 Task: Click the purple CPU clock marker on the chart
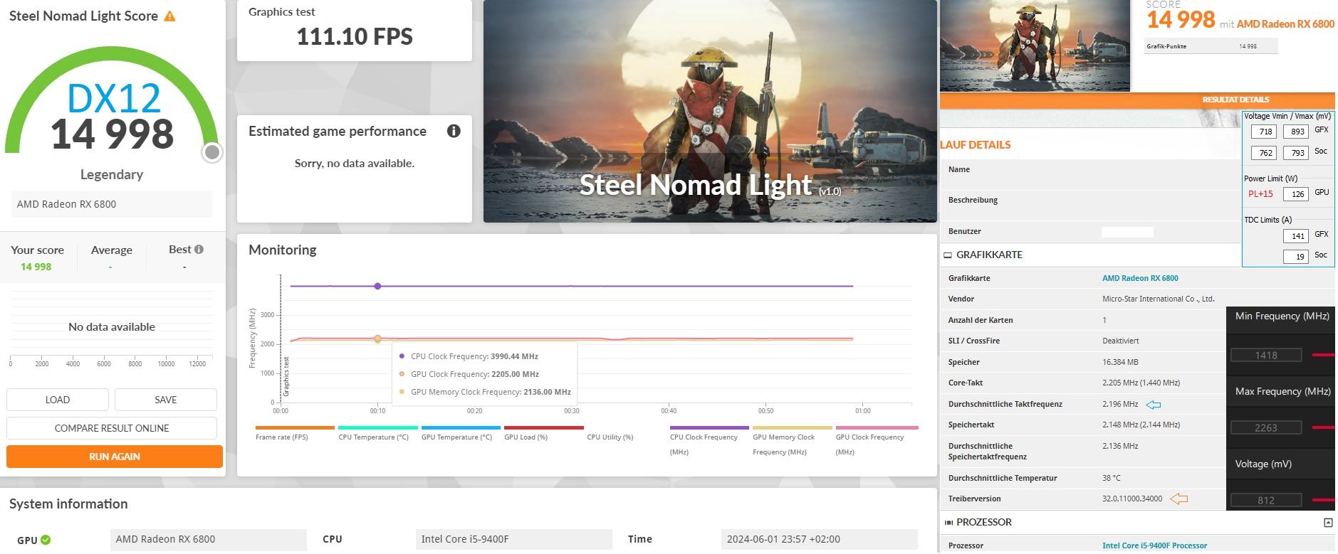coord(377,286)
